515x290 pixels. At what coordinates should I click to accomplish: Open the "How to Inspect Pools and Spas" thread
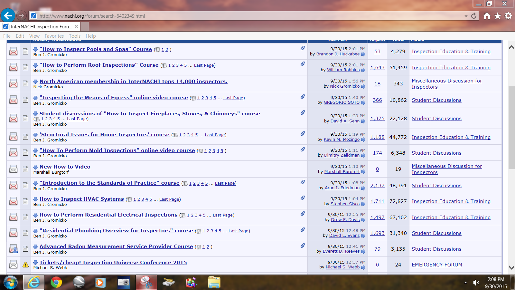96,49
